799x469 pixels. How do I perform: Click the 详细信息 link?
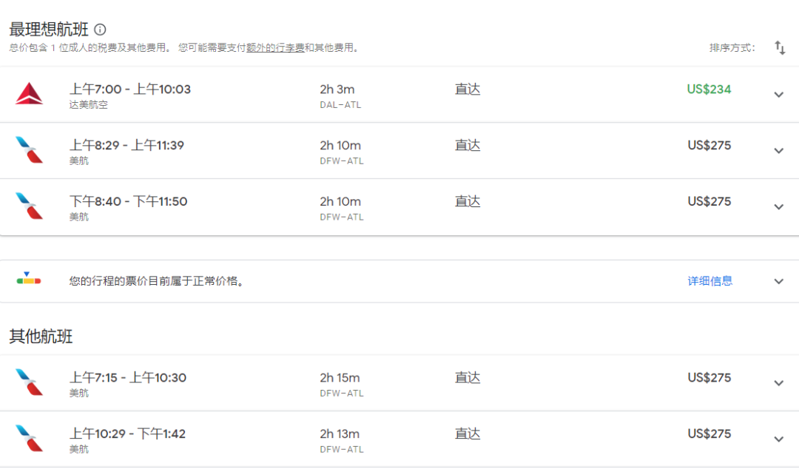click(710, 281)
